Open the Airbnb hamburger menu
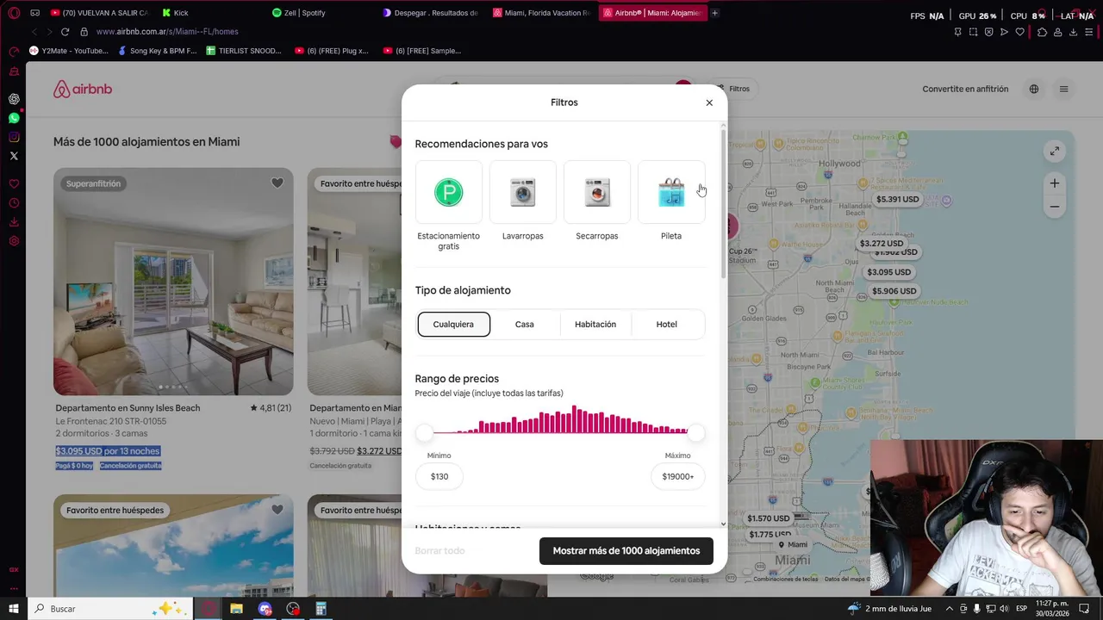 pos(1063,89)
